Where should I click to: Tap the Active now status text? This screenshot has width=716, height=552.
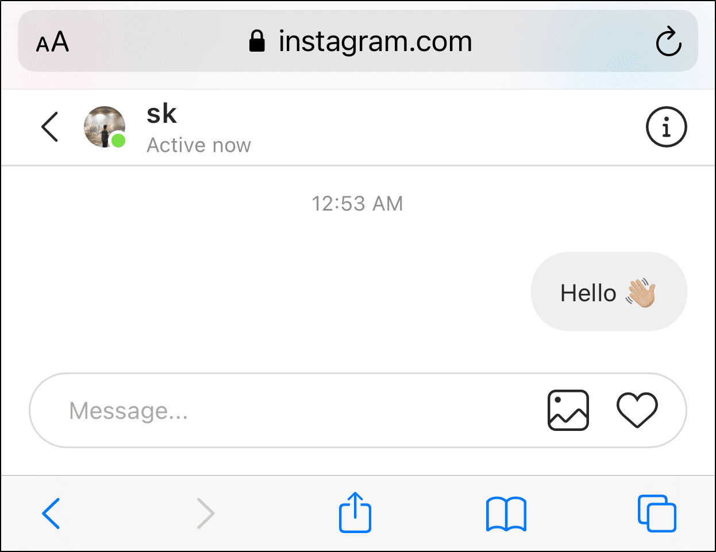[x=199, y=145]
